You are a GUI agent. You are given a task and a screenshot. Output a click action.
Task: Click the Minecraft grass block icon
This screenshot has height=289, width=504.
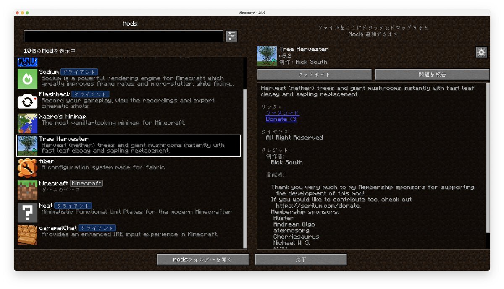pos(27,190)
